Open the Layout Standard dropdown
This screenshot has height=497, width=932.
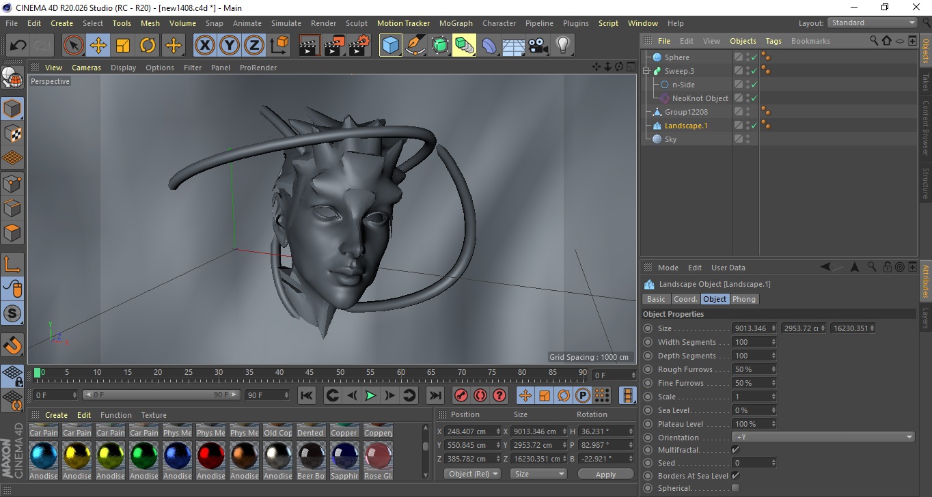[873, 23]
